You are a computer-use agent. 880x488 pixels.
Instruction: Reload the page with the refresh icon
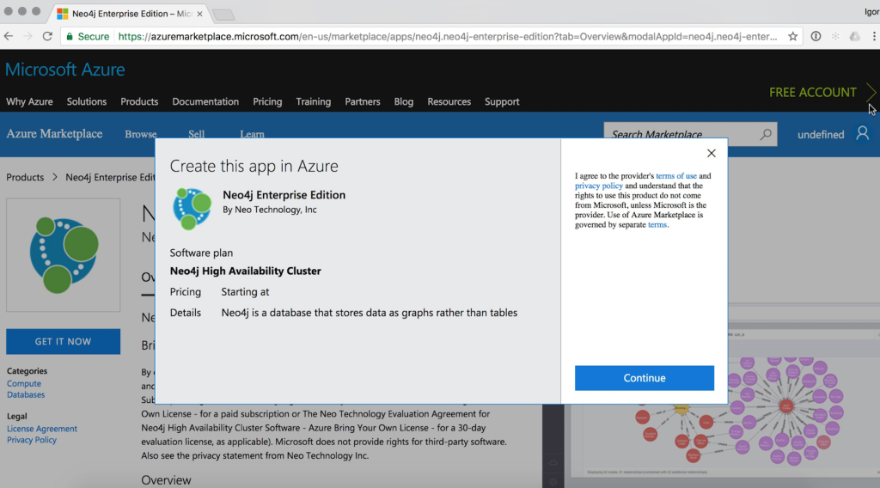pos(47,36)
